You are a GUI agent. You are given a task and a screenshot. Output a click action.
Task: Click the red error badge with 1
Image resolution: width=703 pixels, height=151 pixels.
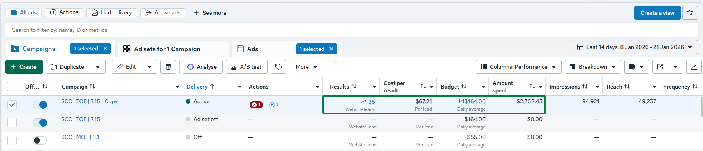(256, 105)
